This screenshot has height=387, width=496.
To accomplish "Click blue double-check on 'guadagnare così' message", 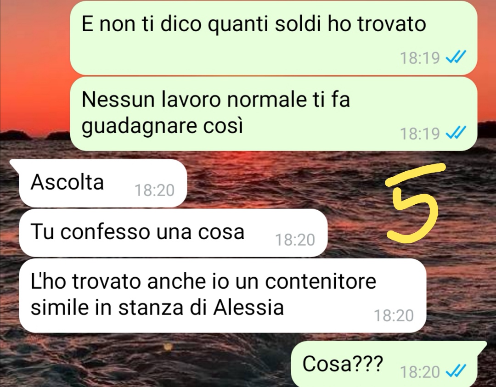I will [x=456, y=133].
